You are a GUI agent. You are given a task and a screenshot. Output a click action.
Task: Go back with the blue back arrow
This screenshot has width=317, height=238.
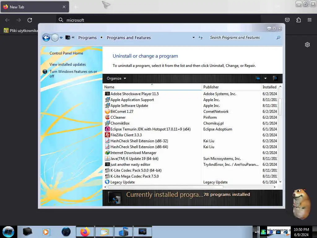click(x=46, y=37)
